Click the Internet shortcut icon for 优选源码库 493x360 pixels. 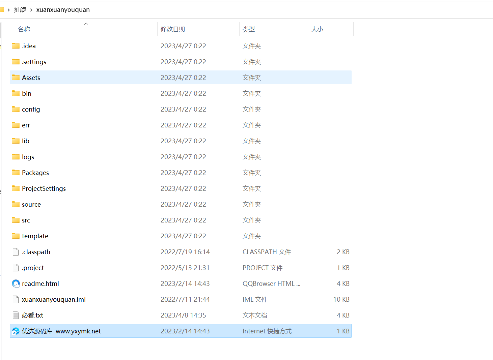point(16,331)
